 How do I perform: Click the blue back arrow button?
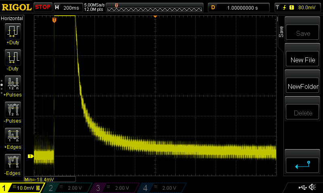click(x=302, y=165)
